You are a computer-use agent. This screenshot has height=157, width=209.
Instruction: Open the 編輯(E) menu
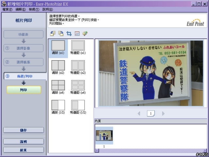(x=21, y=9)
